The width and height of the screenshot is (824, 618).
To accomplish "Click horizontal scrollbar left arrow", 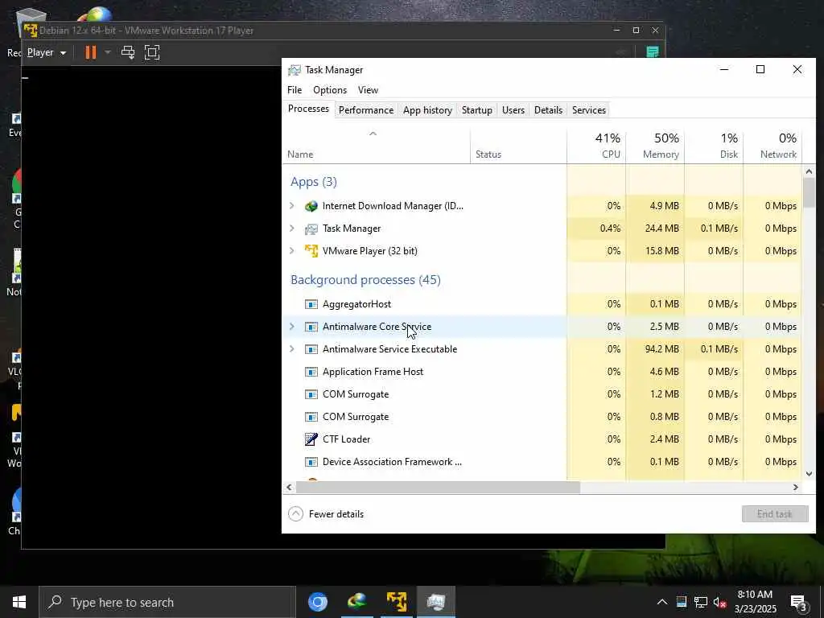I will pos(289,487).
